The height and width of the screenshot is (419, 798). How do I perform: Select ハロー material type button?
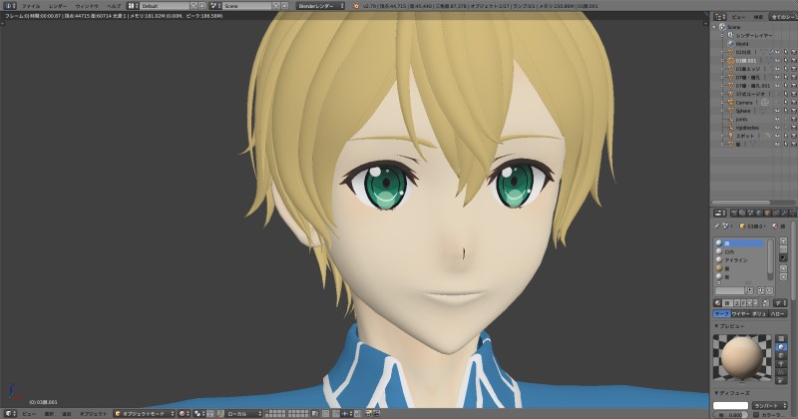click(x=778, y=314)
